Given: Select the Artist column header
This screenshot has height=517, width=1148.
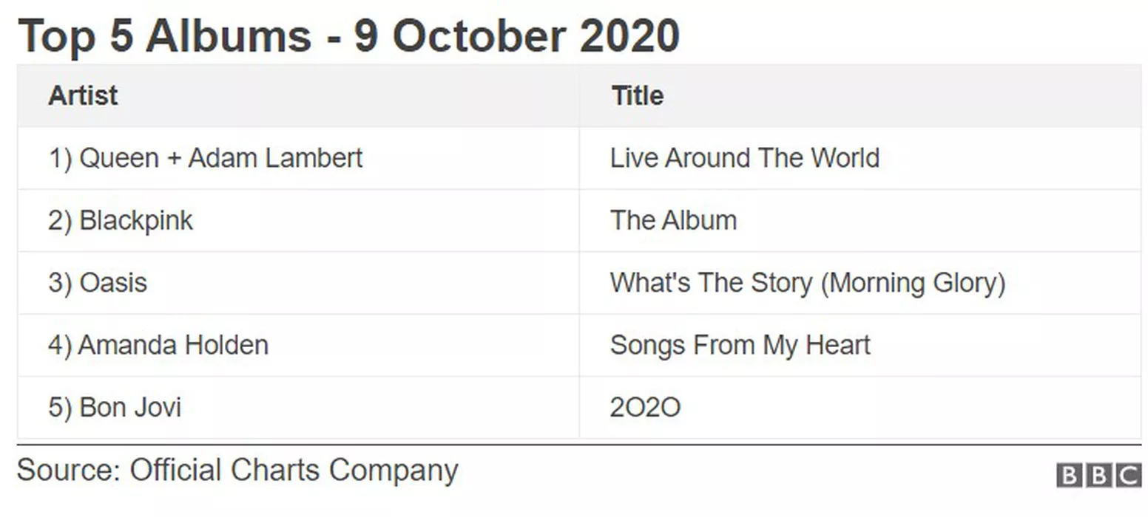Looking at the screenshot, I should tap(83, 96).
